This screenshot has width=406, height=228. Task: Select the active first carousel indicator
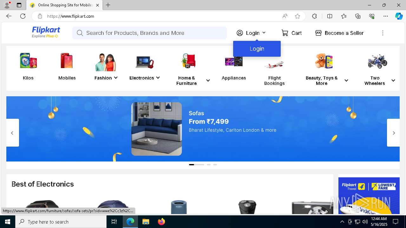[196, 165]
